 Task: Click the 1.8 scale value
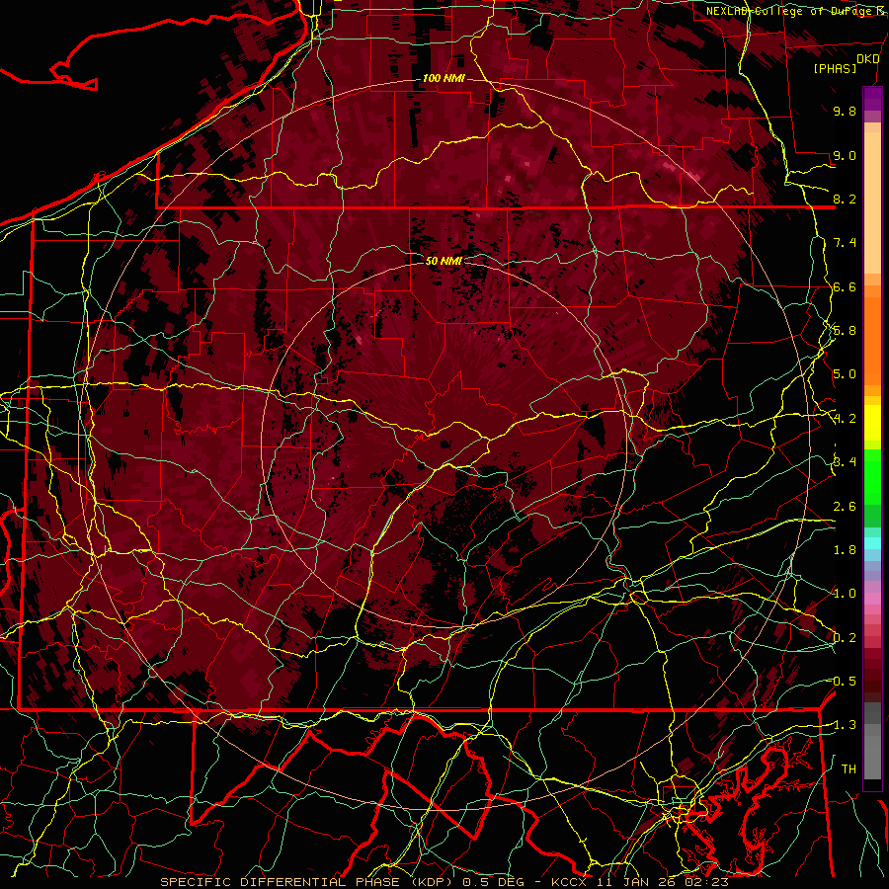click(845, 550)
